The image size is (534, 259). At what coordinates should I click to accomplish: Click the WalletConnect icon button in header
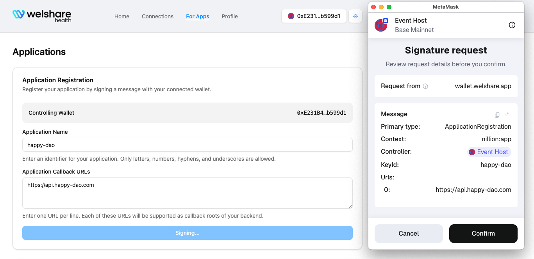click(355, 16)
